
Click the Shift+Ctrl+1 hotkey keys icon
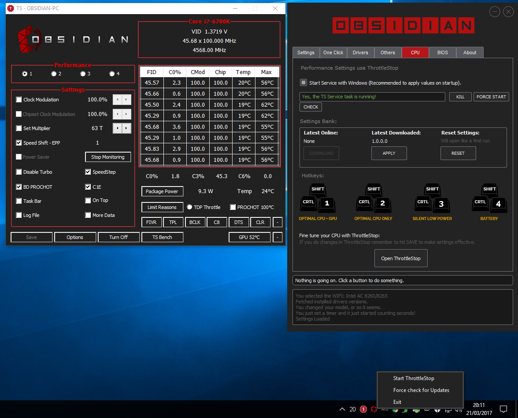pos(318,198)
